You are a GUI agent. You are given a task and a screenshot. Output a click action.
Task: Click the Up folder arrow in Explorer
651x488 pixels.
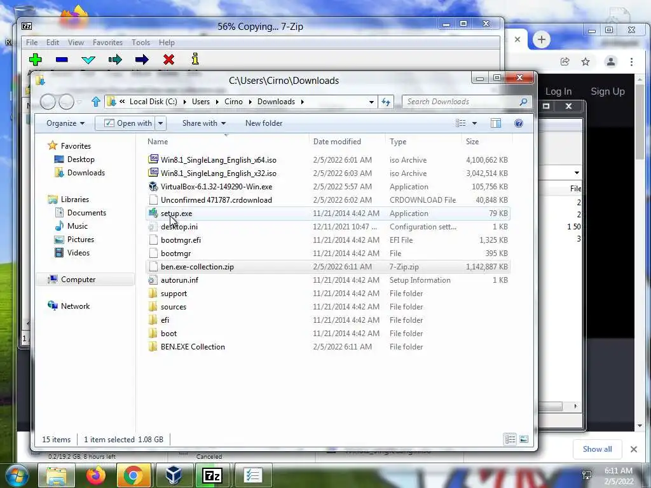96,102
